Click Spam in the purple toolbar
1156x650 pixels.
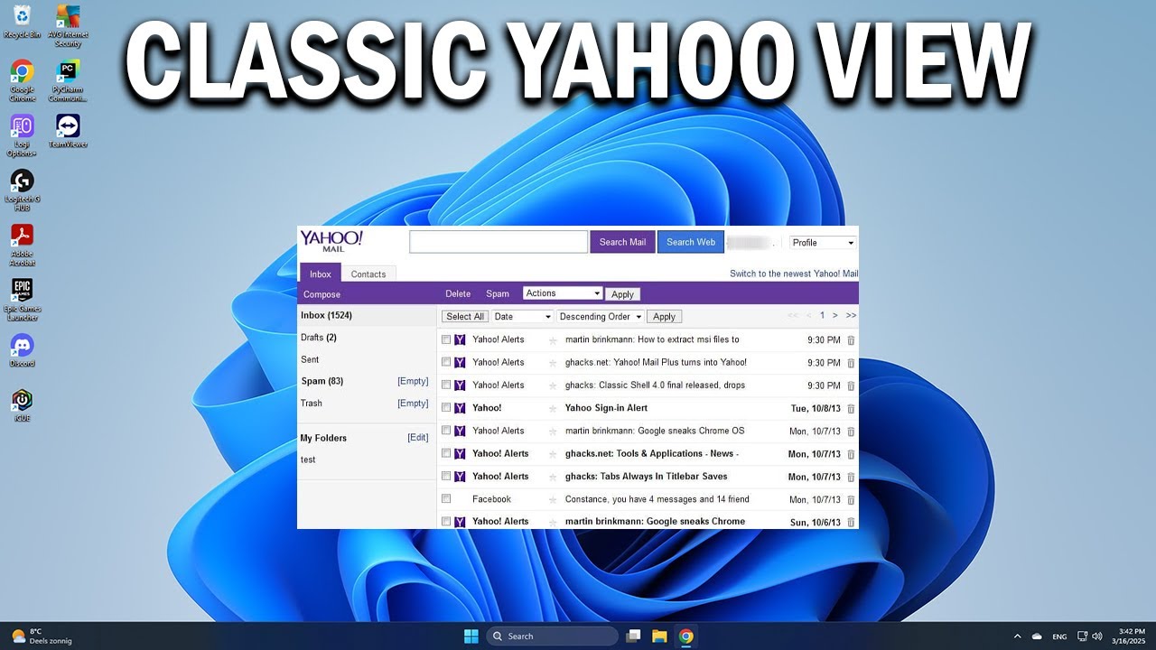[x=498, y=293]
